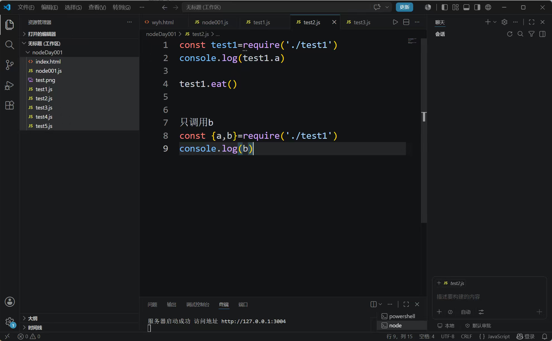This screenshot has height=341, width=552.
Task: Refresh the chat sessions list
Action: point(510,34)
